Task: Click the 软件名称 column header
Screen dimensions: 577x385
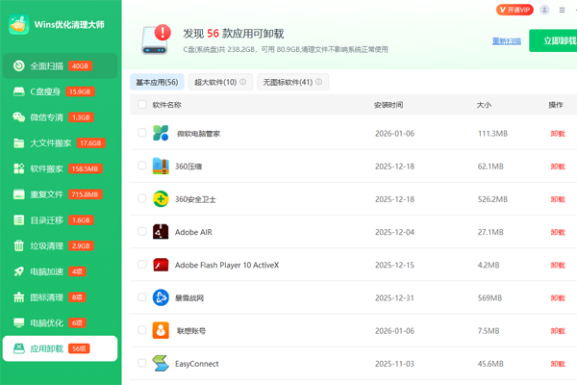Action: tap(167, 105)
